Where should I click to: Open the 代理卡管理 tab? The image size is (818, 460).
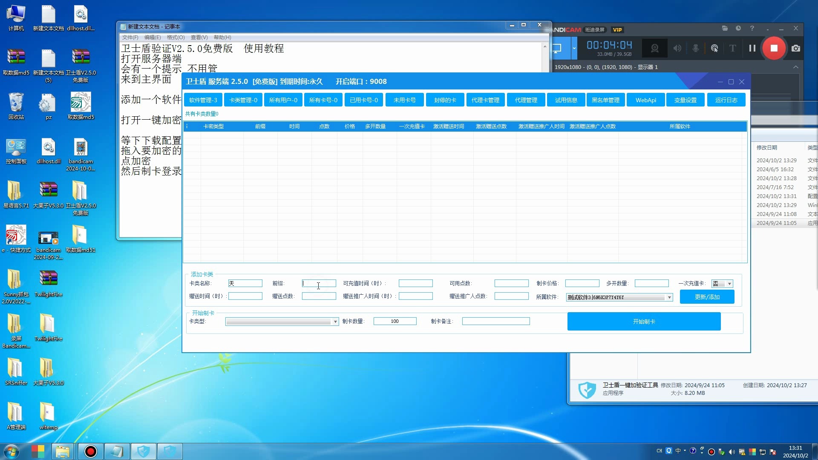pyautogui.click(x=486, y=100)
